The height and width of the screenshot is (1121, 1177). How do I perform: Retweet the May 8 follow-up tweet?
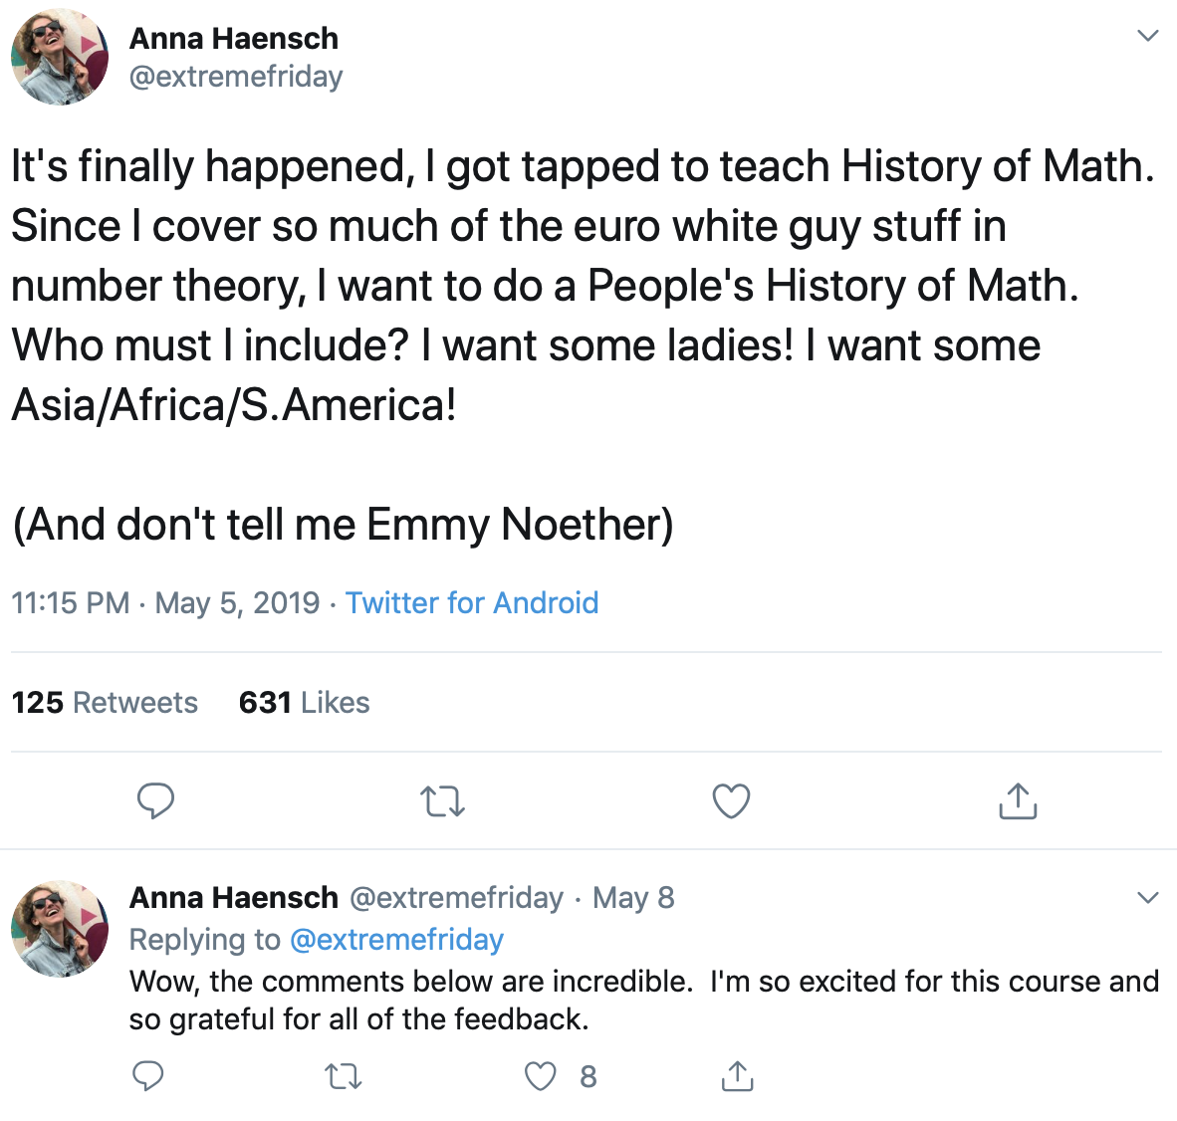[344, 1076]
